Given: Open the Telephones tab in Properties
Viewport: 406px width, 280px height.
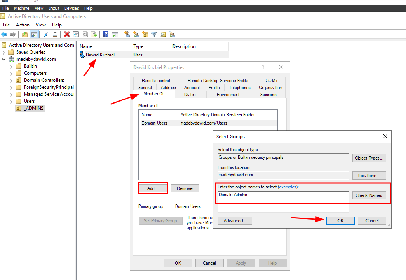Looking at the screenshot, I should 239,88.
